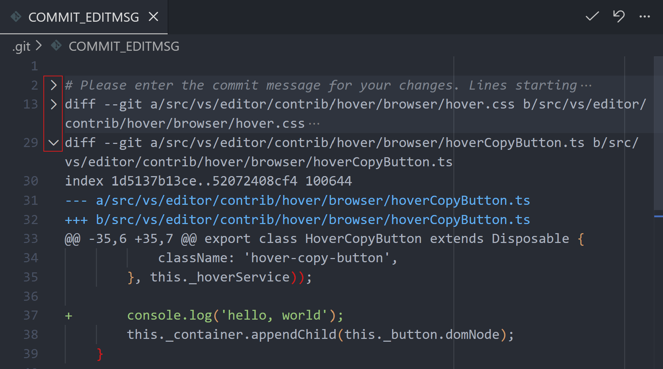663x369 pixels.
Task: Collapse the hoverCopyButton.ts diff section
Action: tap(53, 142)
